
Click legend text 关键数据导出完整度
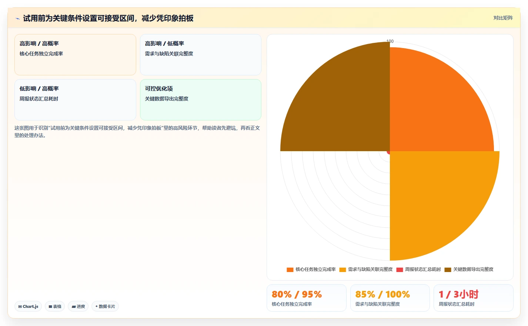473,269
